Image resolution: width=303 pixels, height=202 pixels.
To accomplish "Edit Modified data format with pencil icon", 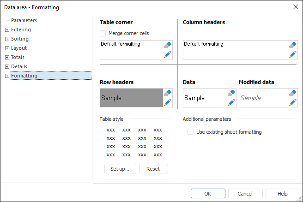I will (x=292, y=102).
